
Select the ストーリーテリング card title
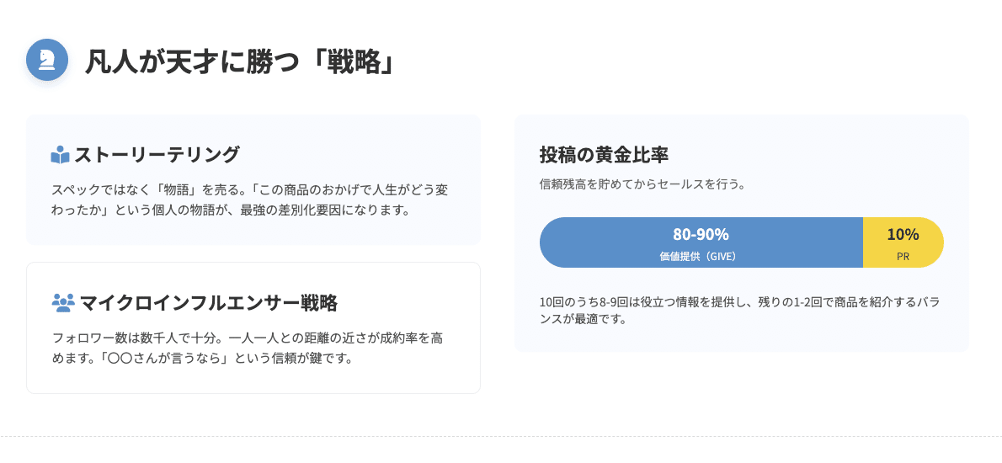157,155
